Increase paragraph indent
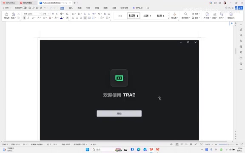Viewport: 245px width, 153px height. click(x=89, y=14)
